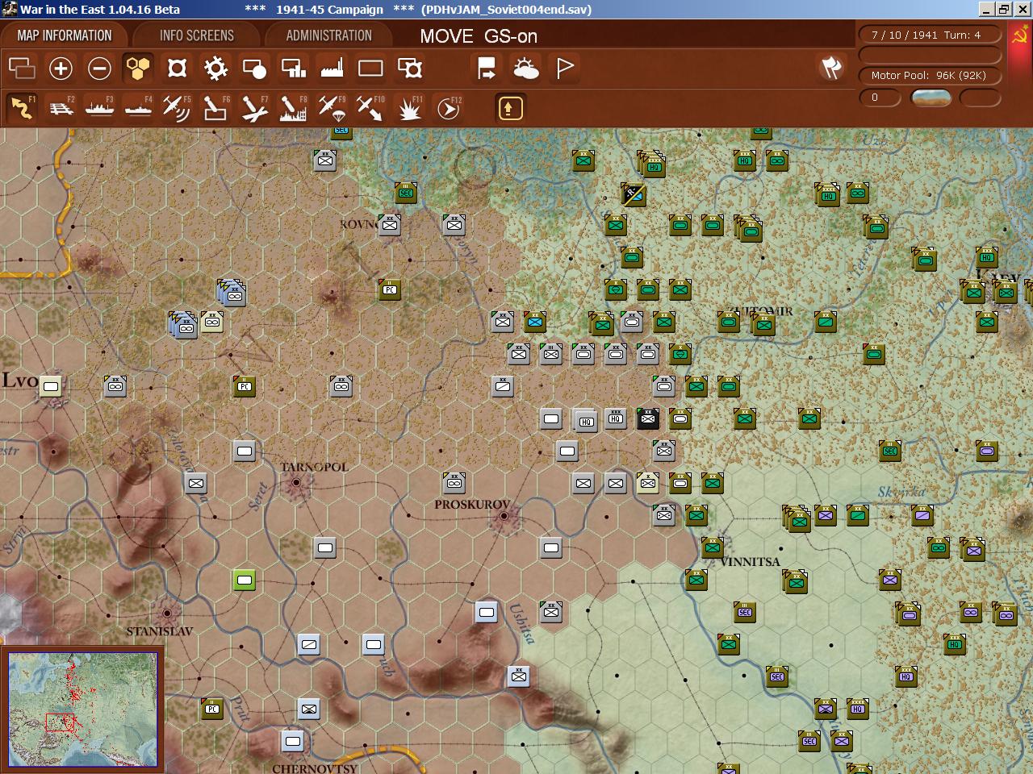The width and height of the screenshot is (1033, 774).
Task: Select the black unit counter on the map
Action: pyautogui.click(x=648, y=418)
